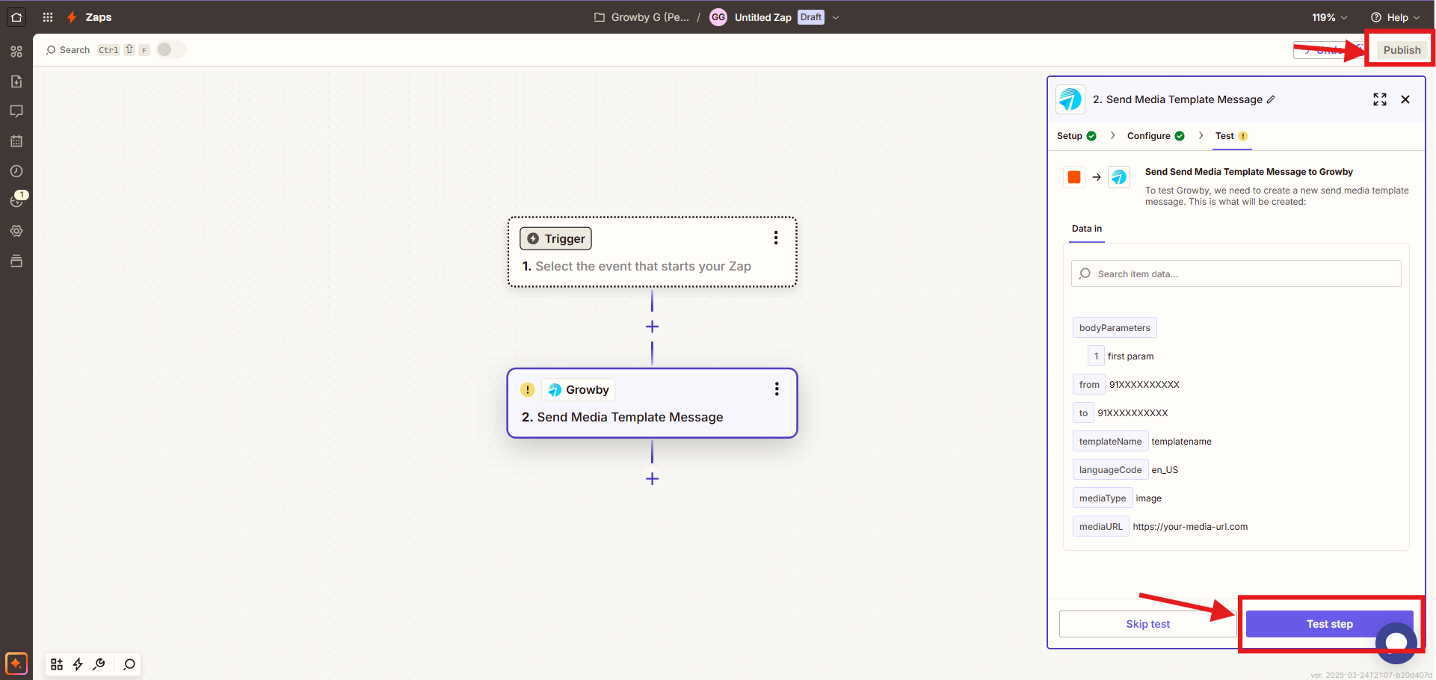Open the dropdown arrow beside Draft badge
This screenshot has height=680, width=1436.
pyautogui.click(x=836, y=17)
